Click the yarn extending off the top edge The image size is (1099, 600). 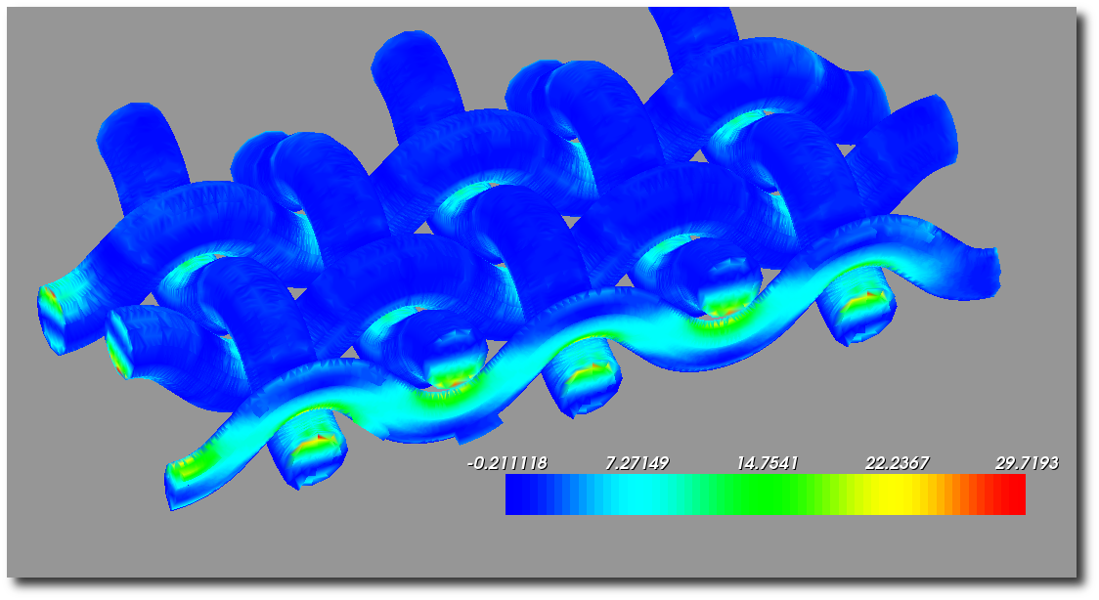(x=694, y=24)
